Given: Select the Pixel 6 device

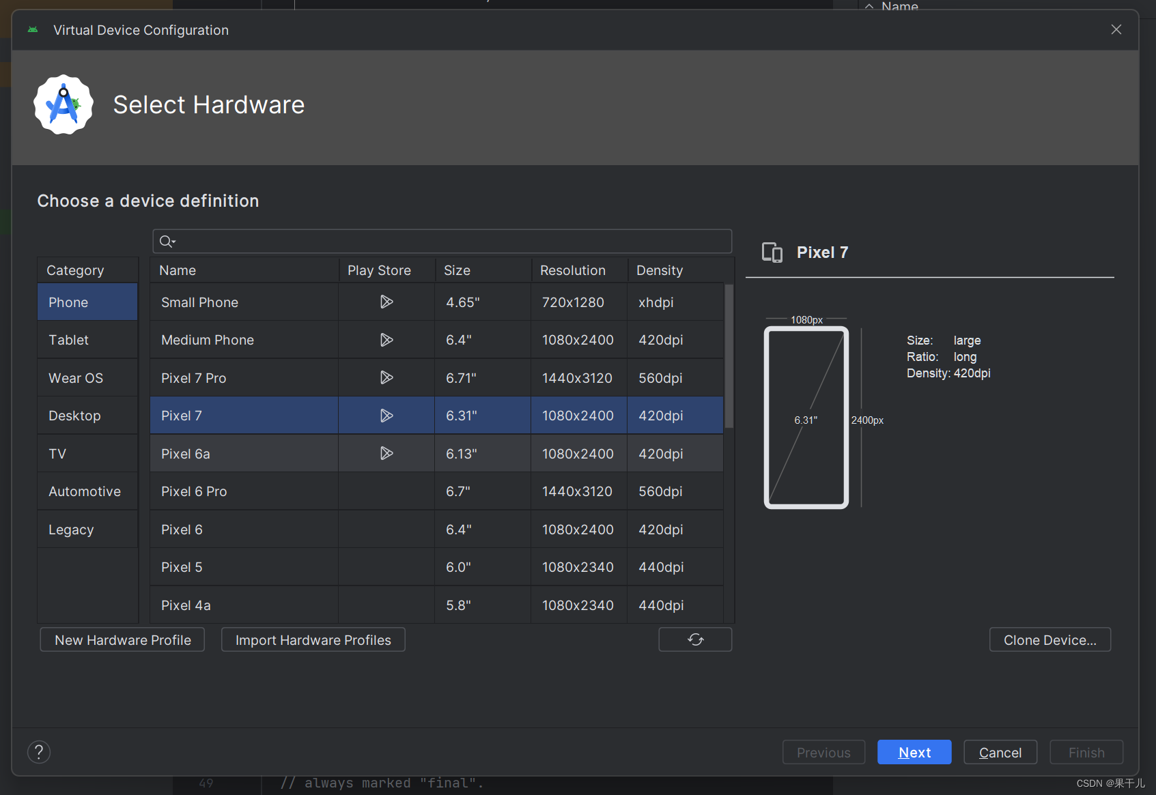Looking at the screenshot, I should [x=182, y=530].
